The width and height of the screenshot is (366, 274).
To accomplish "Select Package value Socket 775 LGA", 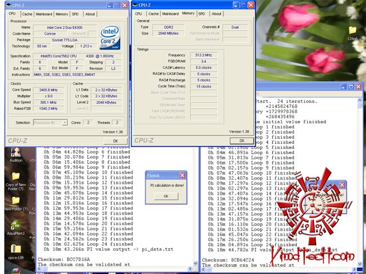I will (x=65, y=40).
